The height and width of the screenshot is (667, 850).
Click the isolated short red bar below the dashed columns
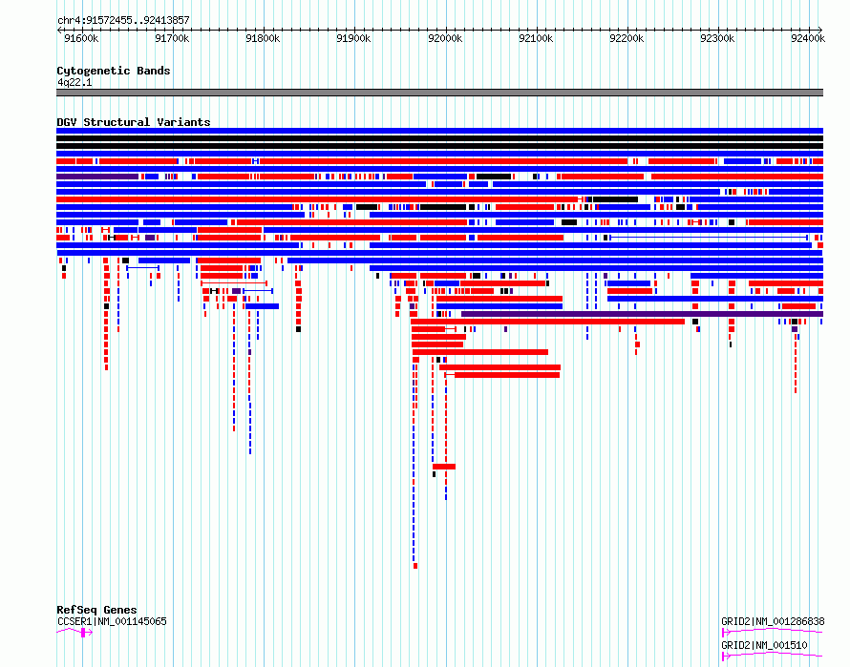[x=444, y=467]
